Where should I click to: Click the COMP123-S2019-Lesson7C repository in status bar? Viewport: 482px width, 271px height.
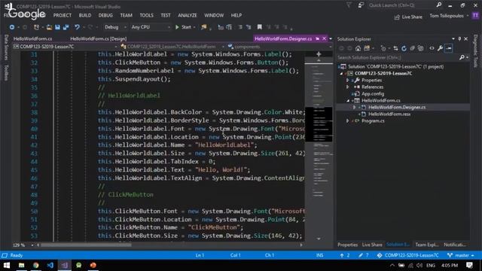point(408,255)
